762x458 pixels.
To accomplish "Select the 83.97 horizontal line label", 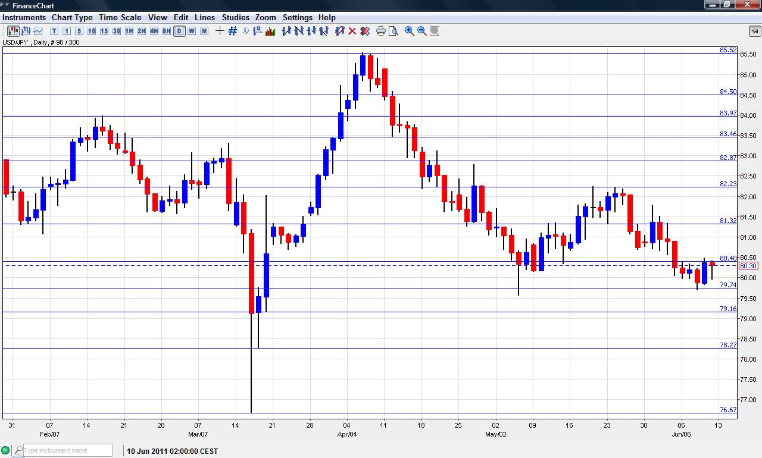I will coord(728,113).
